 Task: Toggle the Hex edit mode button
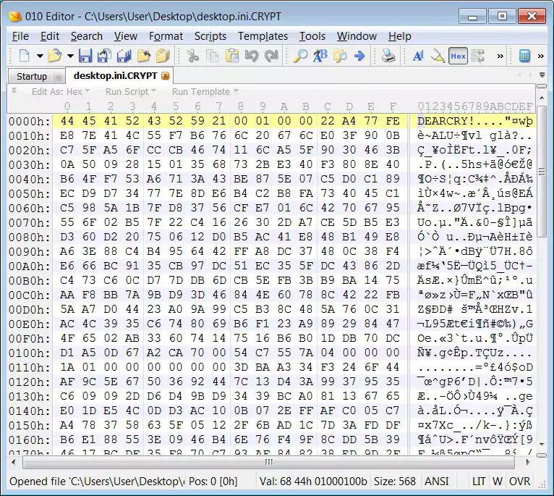point(458,56)
